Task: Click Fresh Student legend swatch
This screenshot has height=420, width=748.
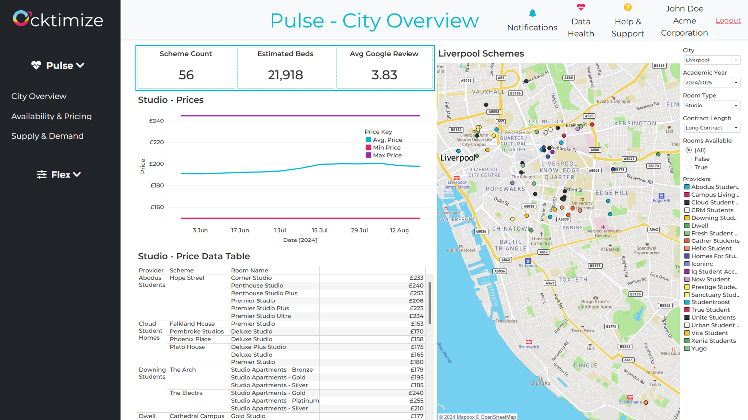Action: coord(687,233)
